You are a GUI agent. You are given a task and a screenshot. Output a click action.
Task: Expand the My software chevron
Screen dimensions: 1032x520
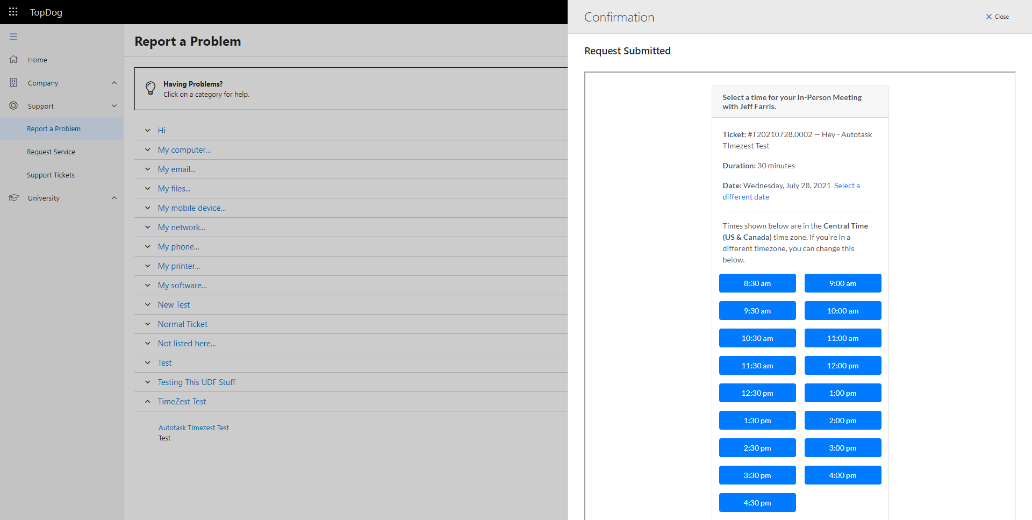(148, 286)
